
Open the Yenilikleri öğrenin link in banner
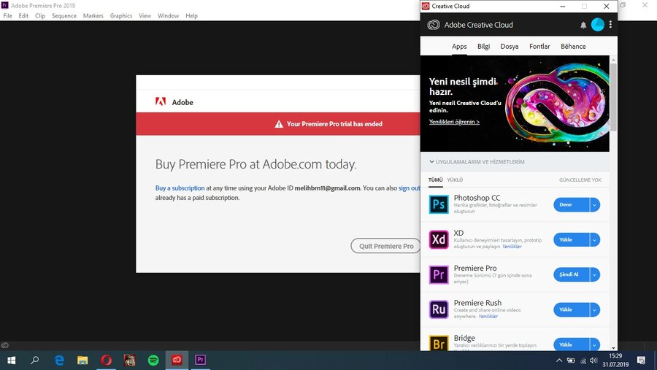[454, 122]
